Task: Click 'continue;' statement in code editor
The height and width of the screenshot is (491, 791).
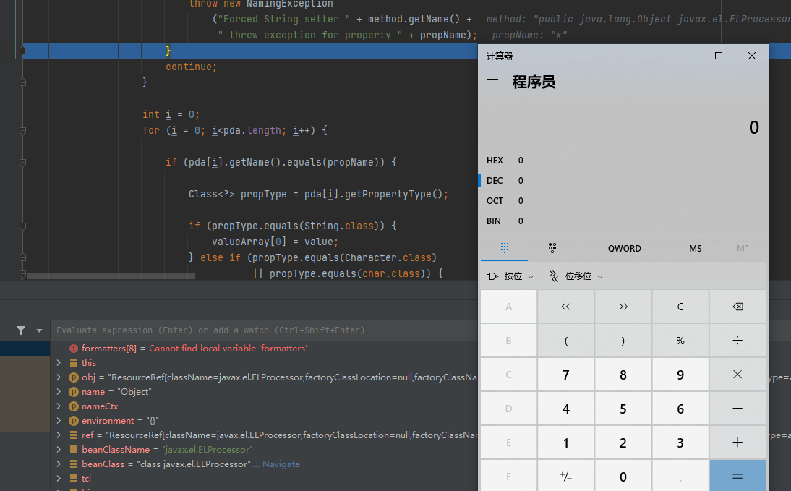Action: point(191,67)
